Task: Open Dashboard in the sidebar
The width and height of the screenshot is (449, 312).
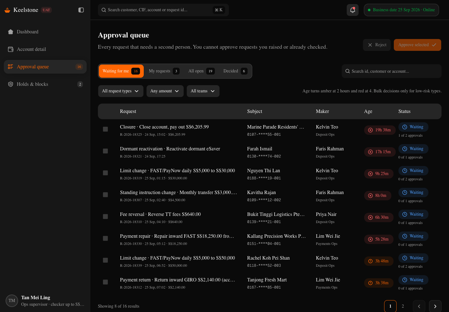Action: point(45,32)
